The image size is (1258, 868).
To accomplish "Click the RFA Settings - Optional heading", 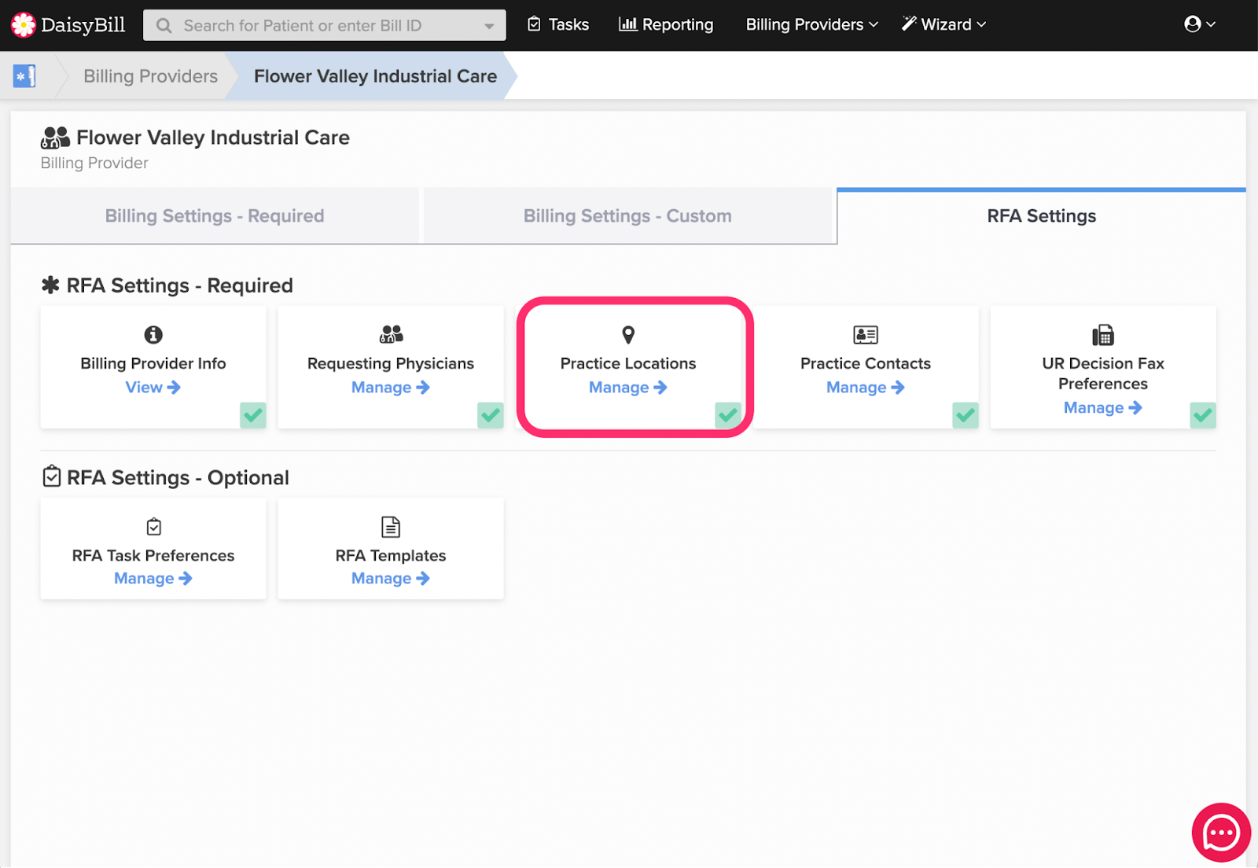I will point(166,478).
